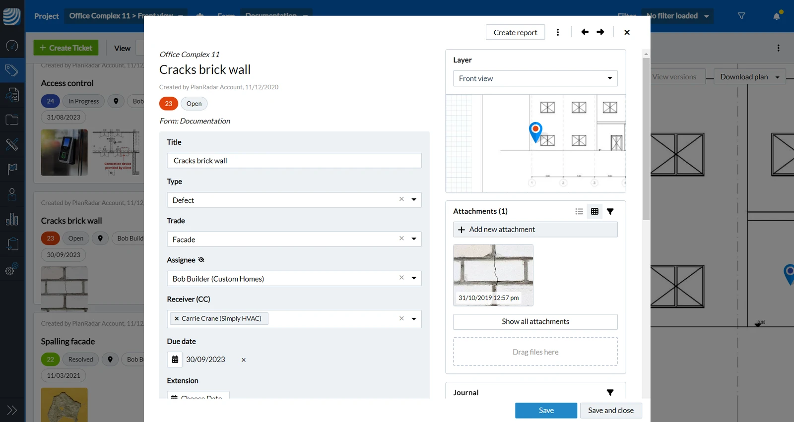This screenshot has height=422, width=794.
Task: Open the three-dot options menu beside Create report
Action: tap(558, 32)
